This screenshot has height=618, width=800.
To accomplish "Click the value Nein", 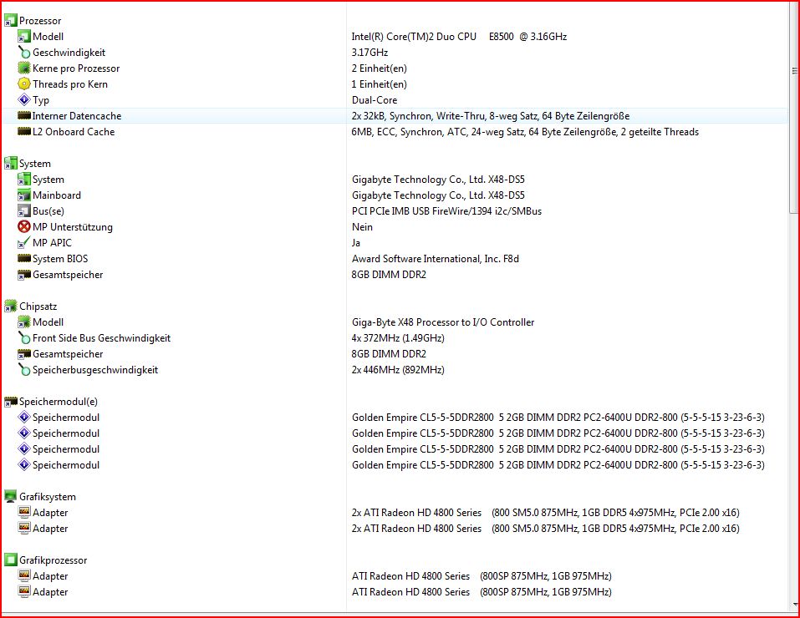I will [362, 227].
